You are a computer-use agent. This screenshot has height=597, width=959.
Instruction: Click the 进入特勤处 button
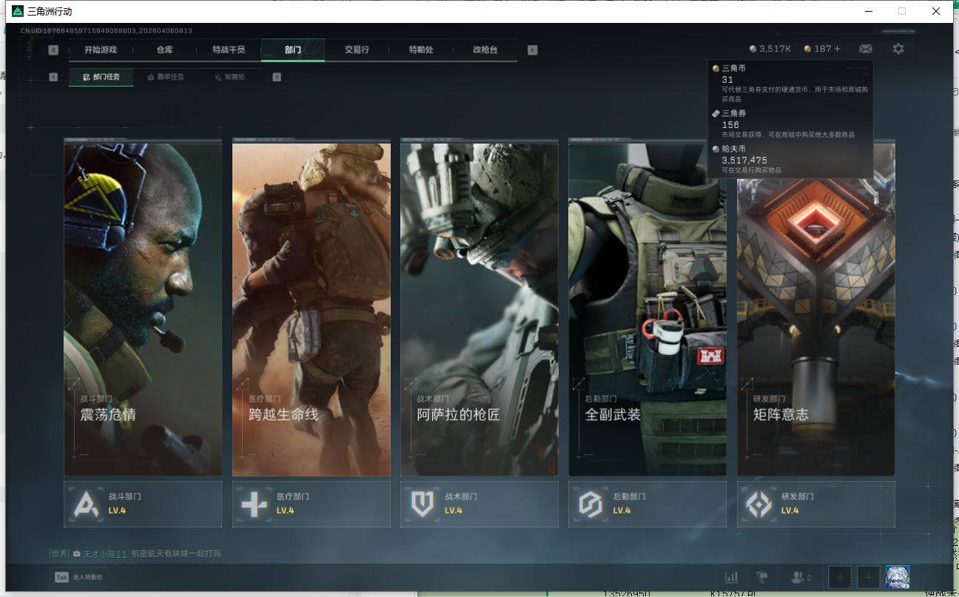(81, 577)
